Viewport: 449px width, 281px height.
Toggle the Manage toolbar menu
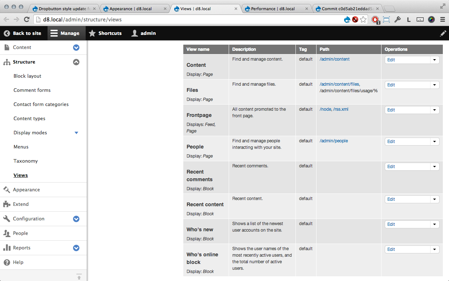(x=66, y=33)
